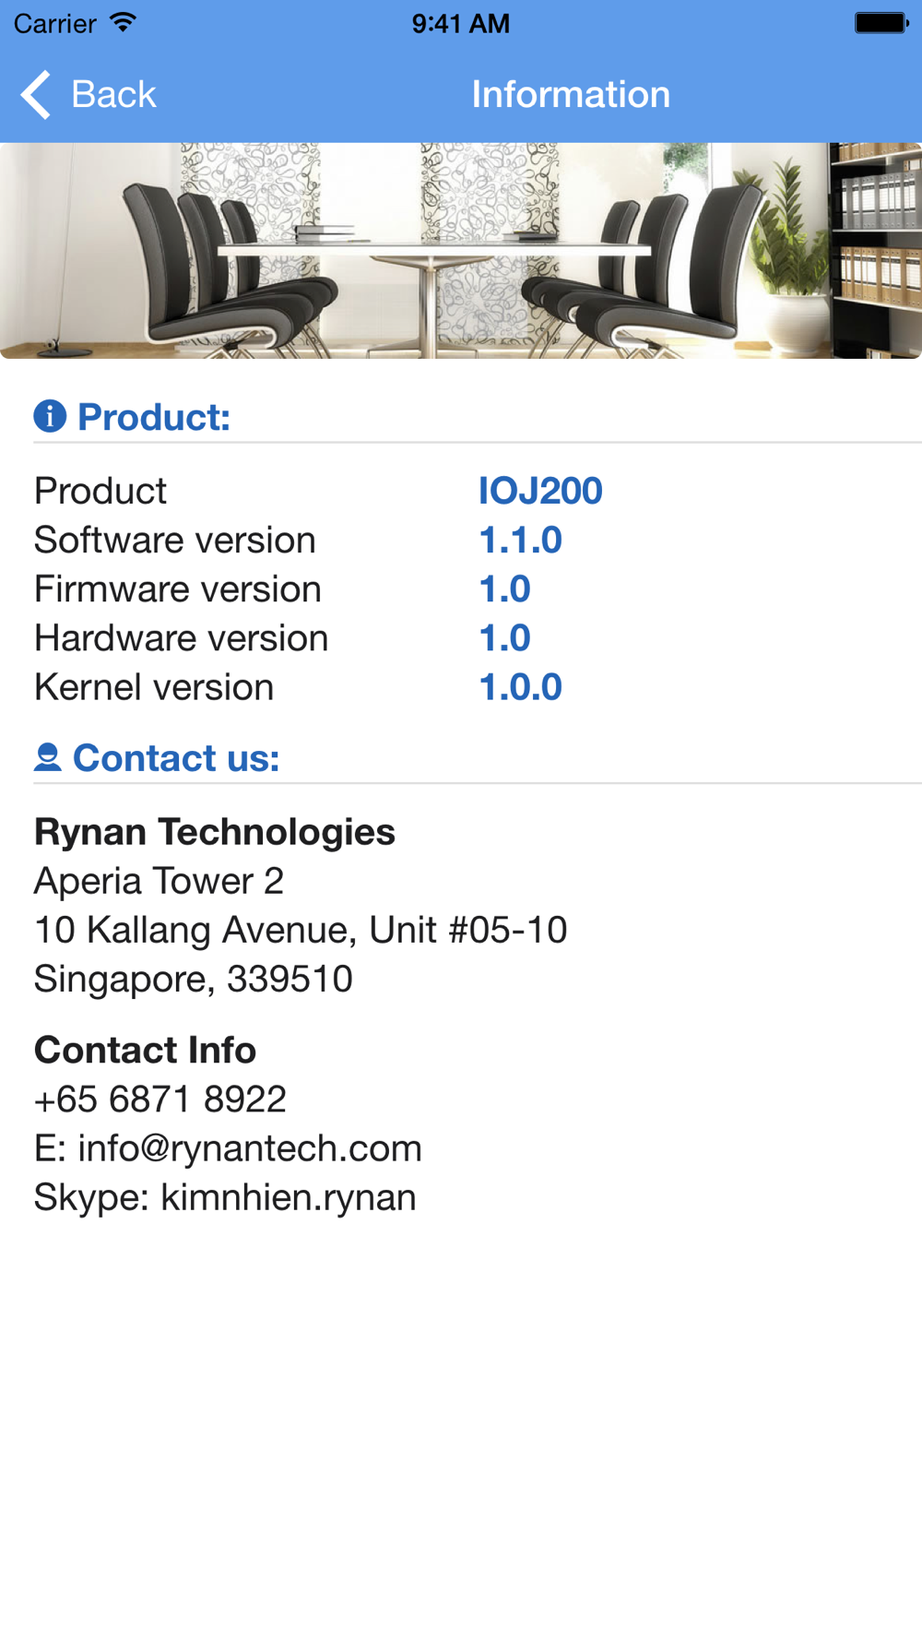Tap the Product section heading
922x1640 pixels.
(x=154, y=417)
